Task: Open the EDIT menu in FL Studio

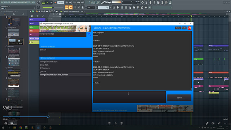Action: (5, 3)
